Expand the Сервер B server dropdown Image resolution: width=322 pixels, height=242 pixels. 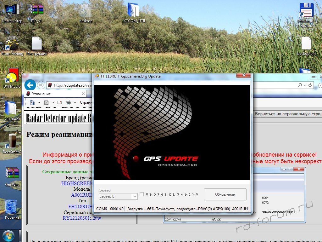(135, 196)
